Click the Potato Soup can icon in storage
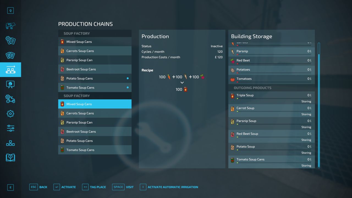Image resolution: width=352 pixels, height=198 pixels. [x=233, y=147]
